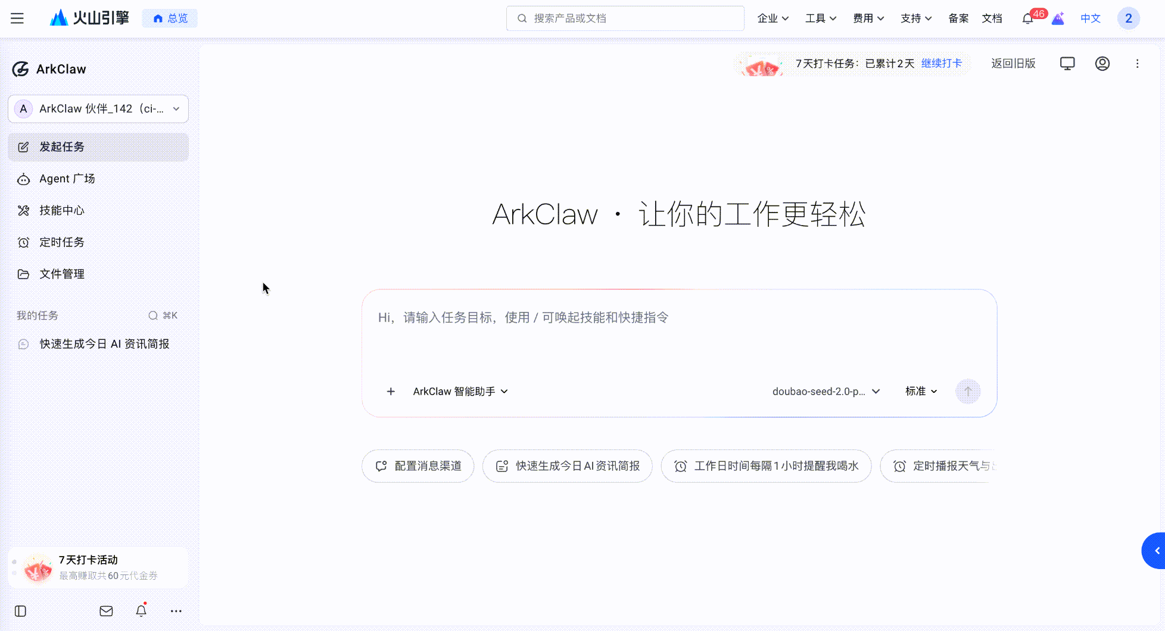Screen dimensions: 1165x631
Task: Click the 定时播报天气 suggestion chip
Action: [x=939, y=466]
